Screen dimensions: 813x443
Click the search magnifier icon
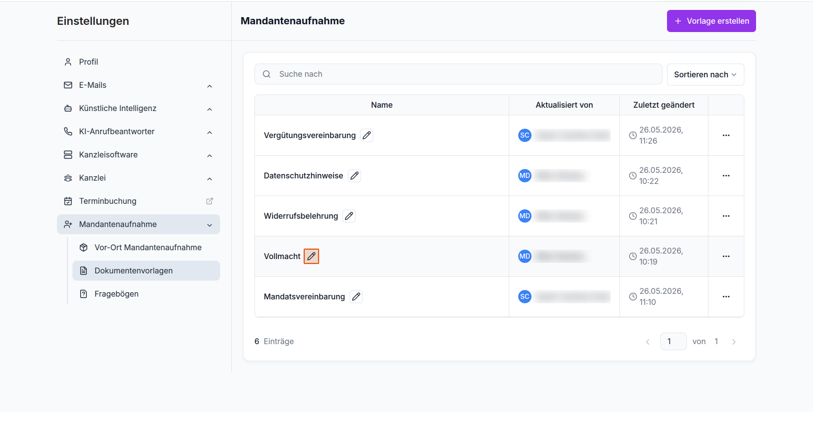pyautogui.click(x=267, y=74)
